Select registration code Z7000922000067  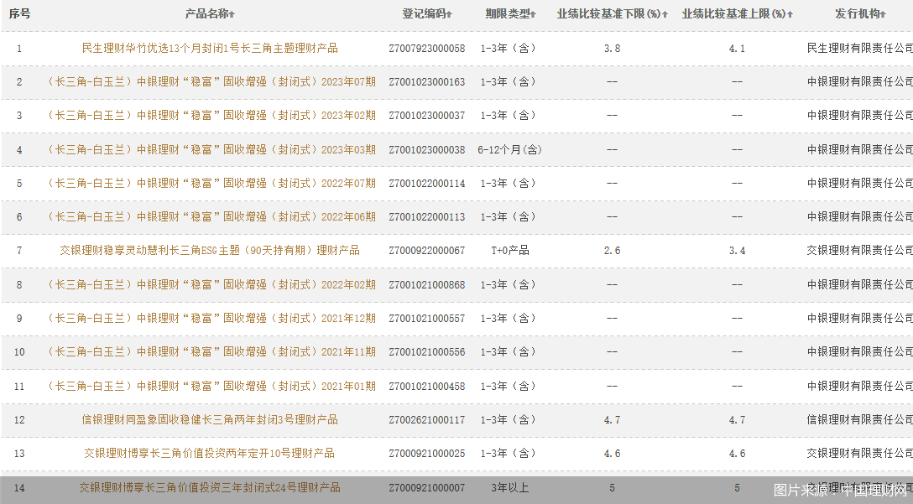426,250
